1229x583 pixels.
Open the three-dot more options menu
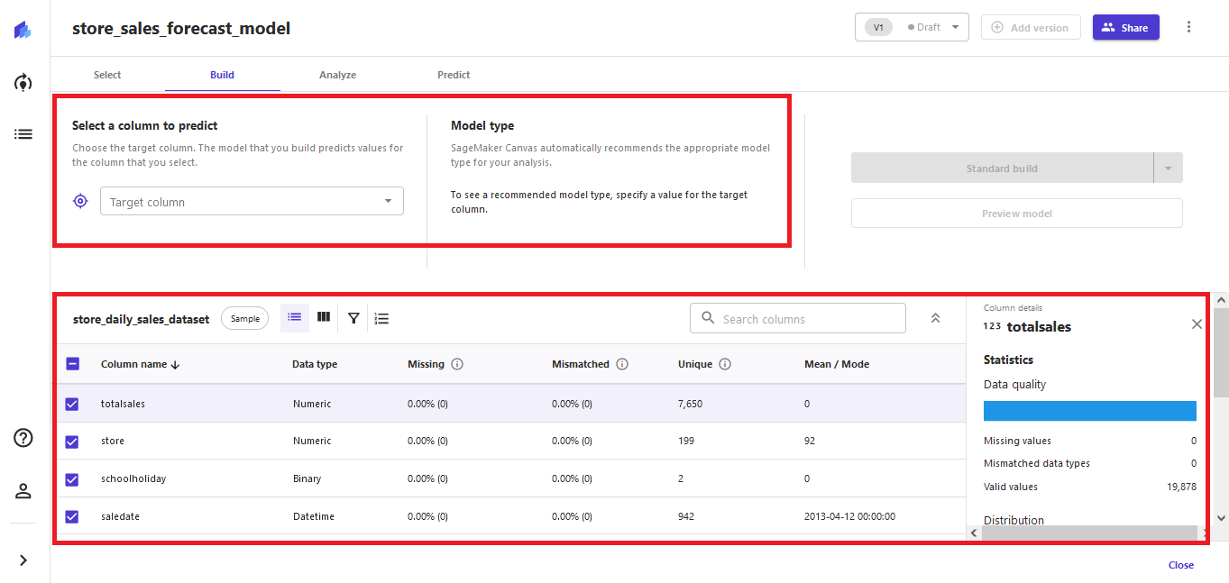tap(1188, 27)
